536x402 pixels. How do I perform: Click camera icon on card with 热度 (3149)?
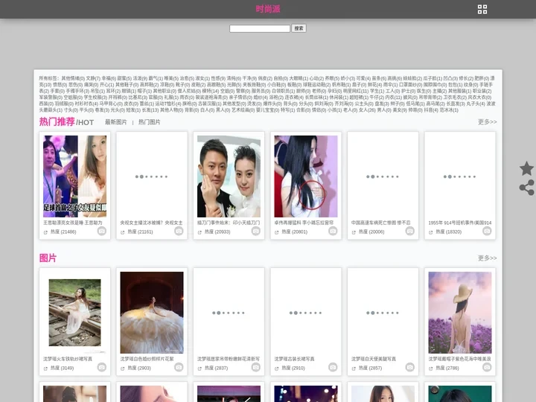pos(101,367)
